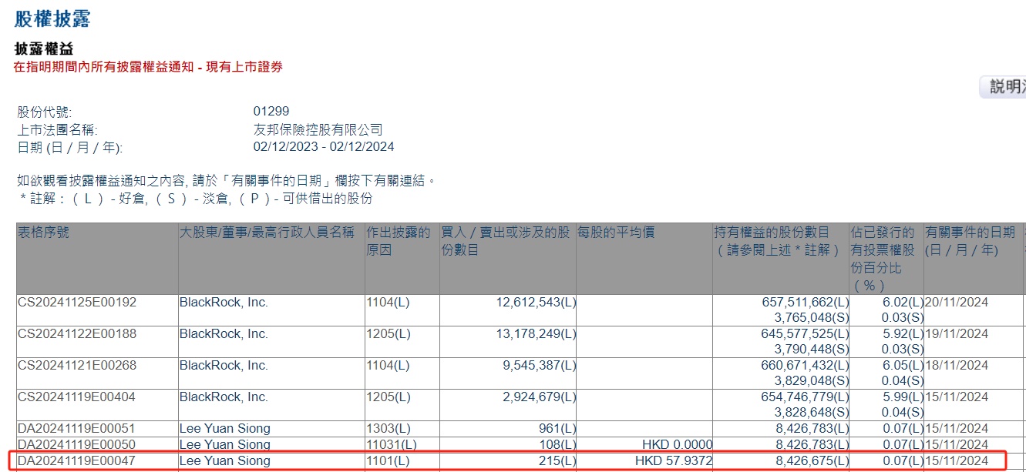Select form serial DA20241119E00047

coord(77,461)
